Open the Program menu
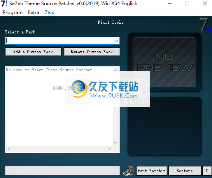This screenshot has width=212, height=178. (12, 12)
